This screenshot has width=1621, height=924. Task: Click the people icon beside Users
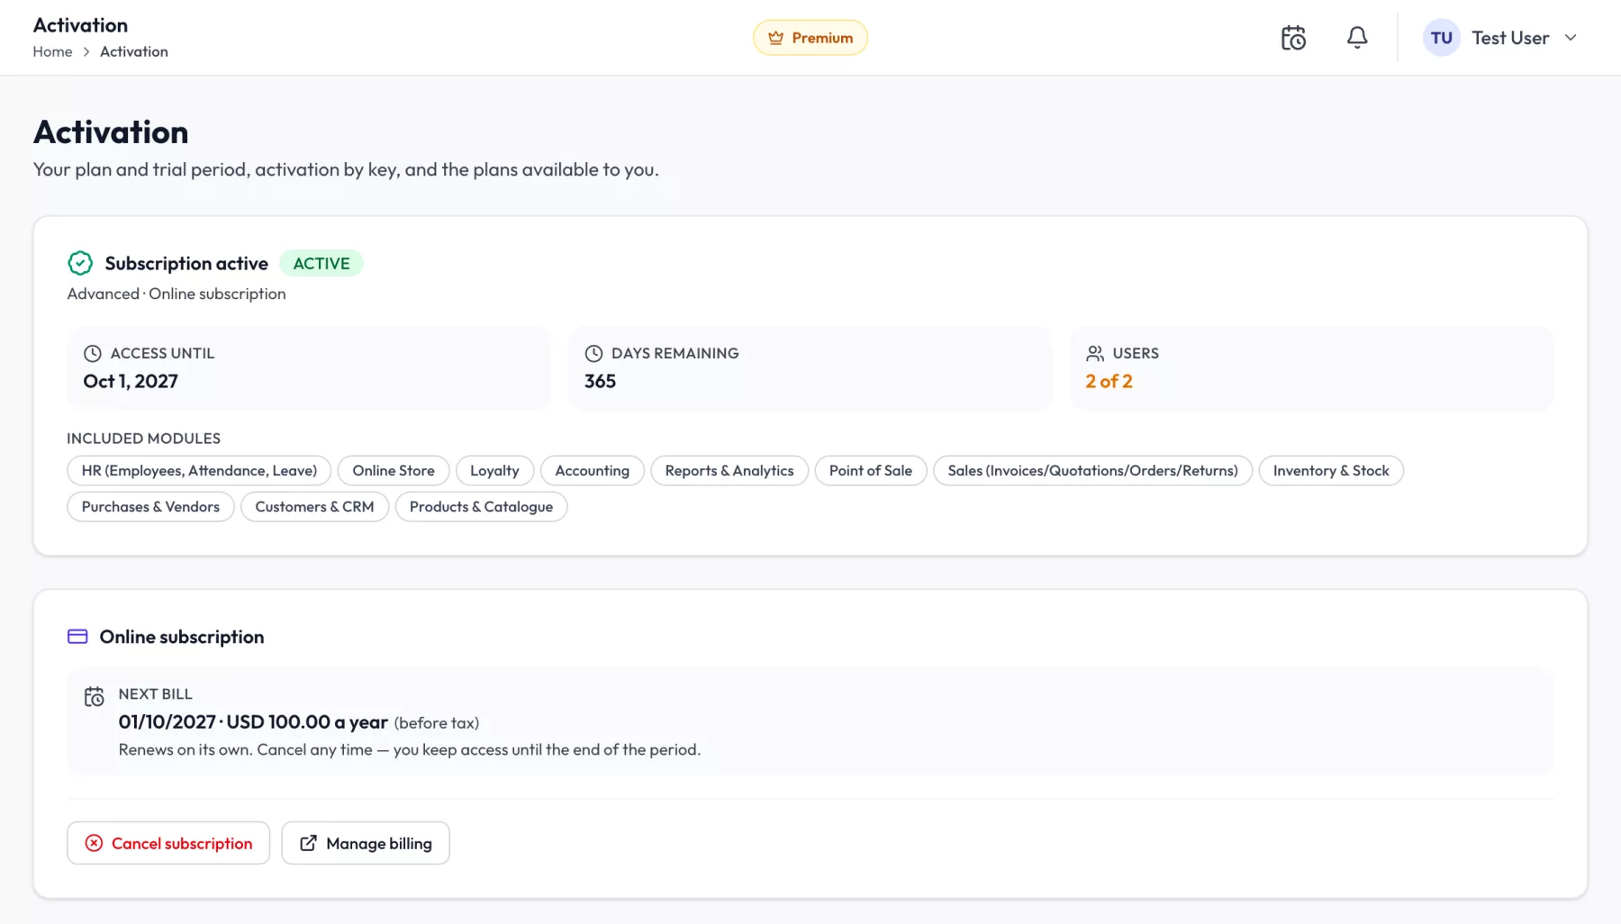pos(1095,353)
